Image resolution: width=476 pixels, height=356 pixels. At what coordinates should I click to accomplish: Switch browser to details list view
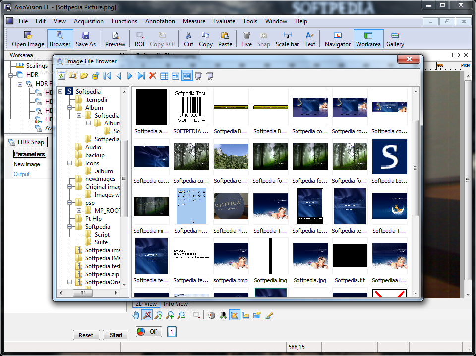[x=176, y=76]
